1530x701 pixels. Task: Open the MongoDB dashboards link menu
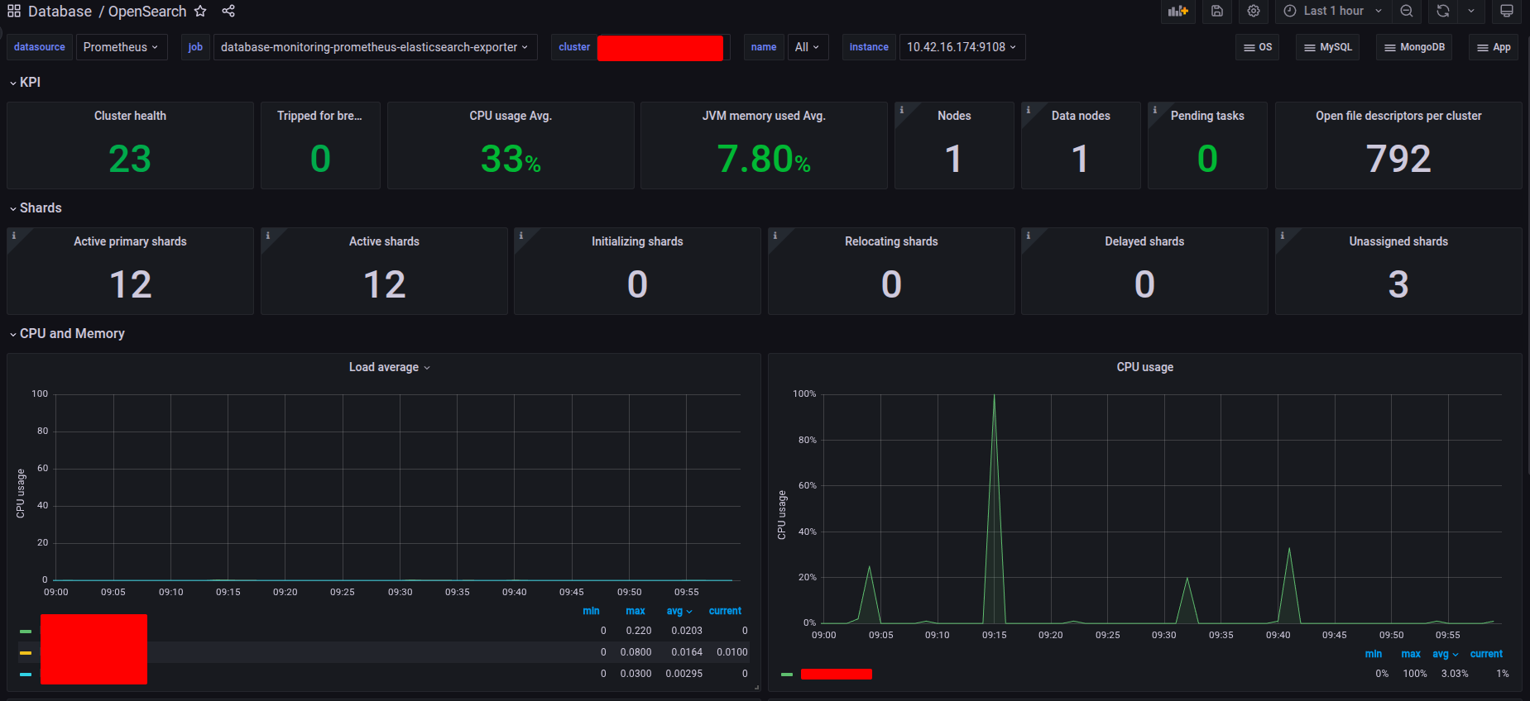[x=1413, y=47]
